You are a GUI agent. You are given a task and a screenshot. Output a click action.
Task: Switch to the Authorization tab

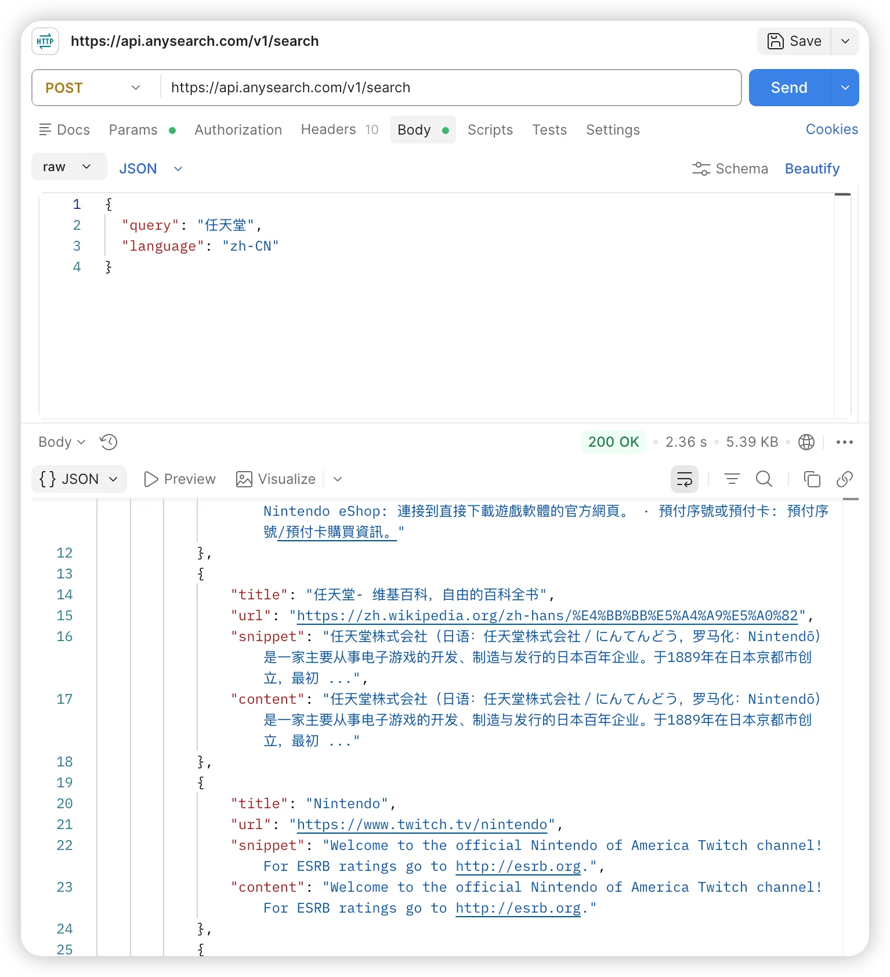tap(238, 130)
